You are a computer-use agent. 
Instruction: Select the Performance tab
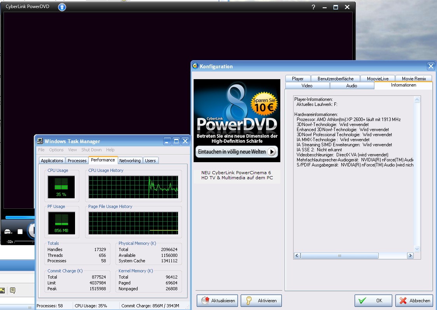click(103, 160)
